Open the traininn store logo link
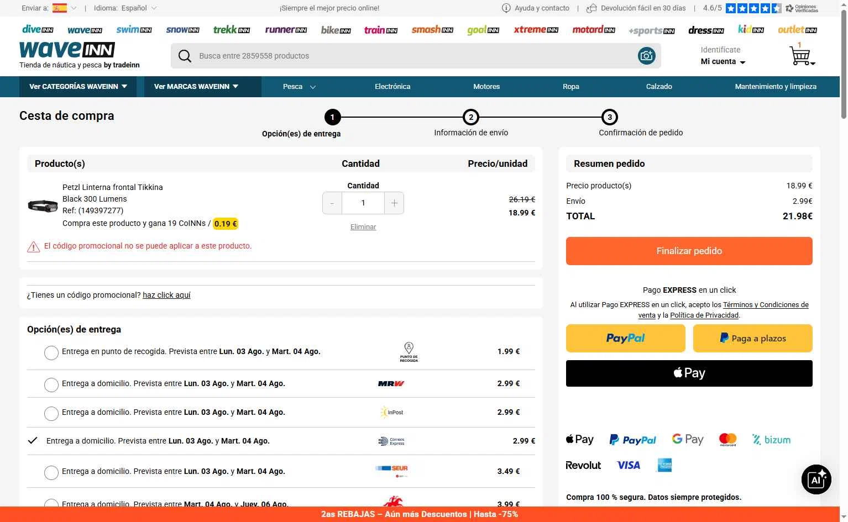 click(381, 29)
